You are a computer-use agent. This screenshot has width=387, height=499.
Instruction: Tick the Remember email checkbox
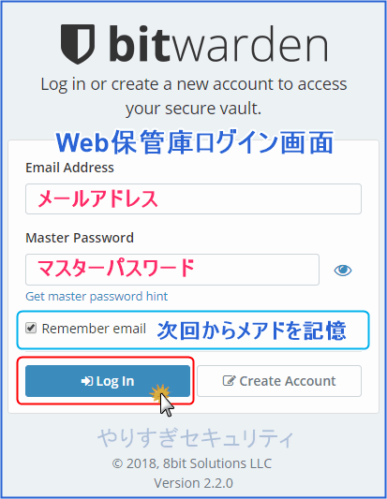click(x=31, y=328)
